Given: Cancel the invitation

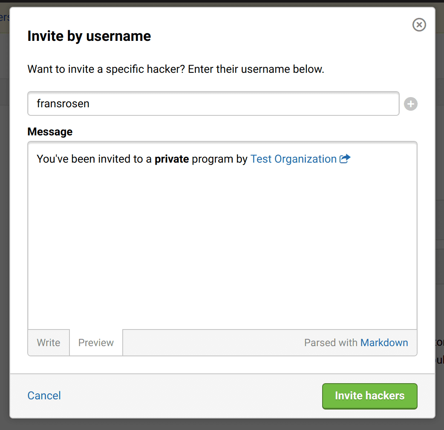Looking at the screenshot, I should (44, 396).
